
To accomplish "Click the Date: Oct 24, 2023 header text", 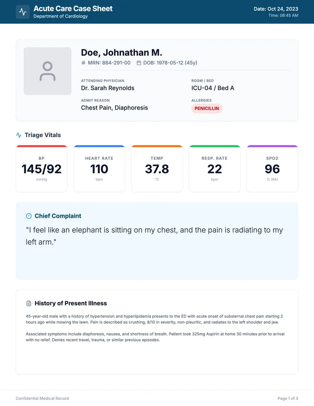I will pyautogui.click(x=276, y=9).
